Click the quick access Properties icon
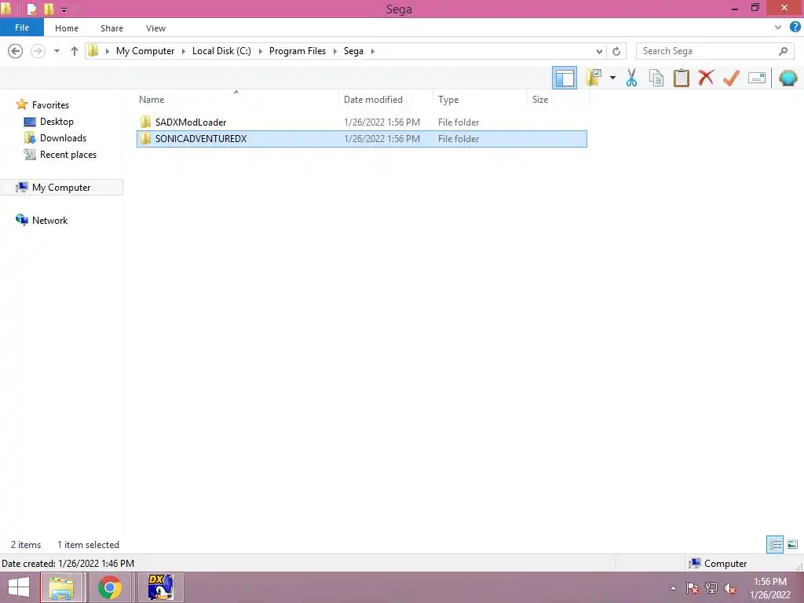This screenshot has height=603, width=804. coord(31,9)
